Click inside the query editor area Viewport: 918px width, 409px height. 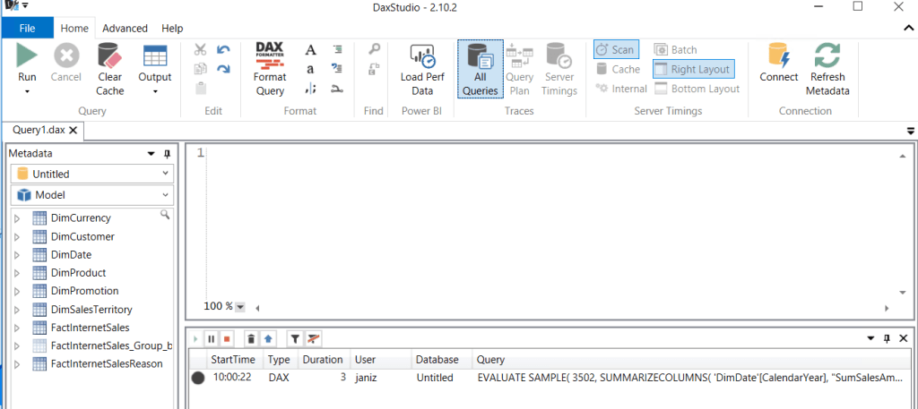click(x=538, y=224)
